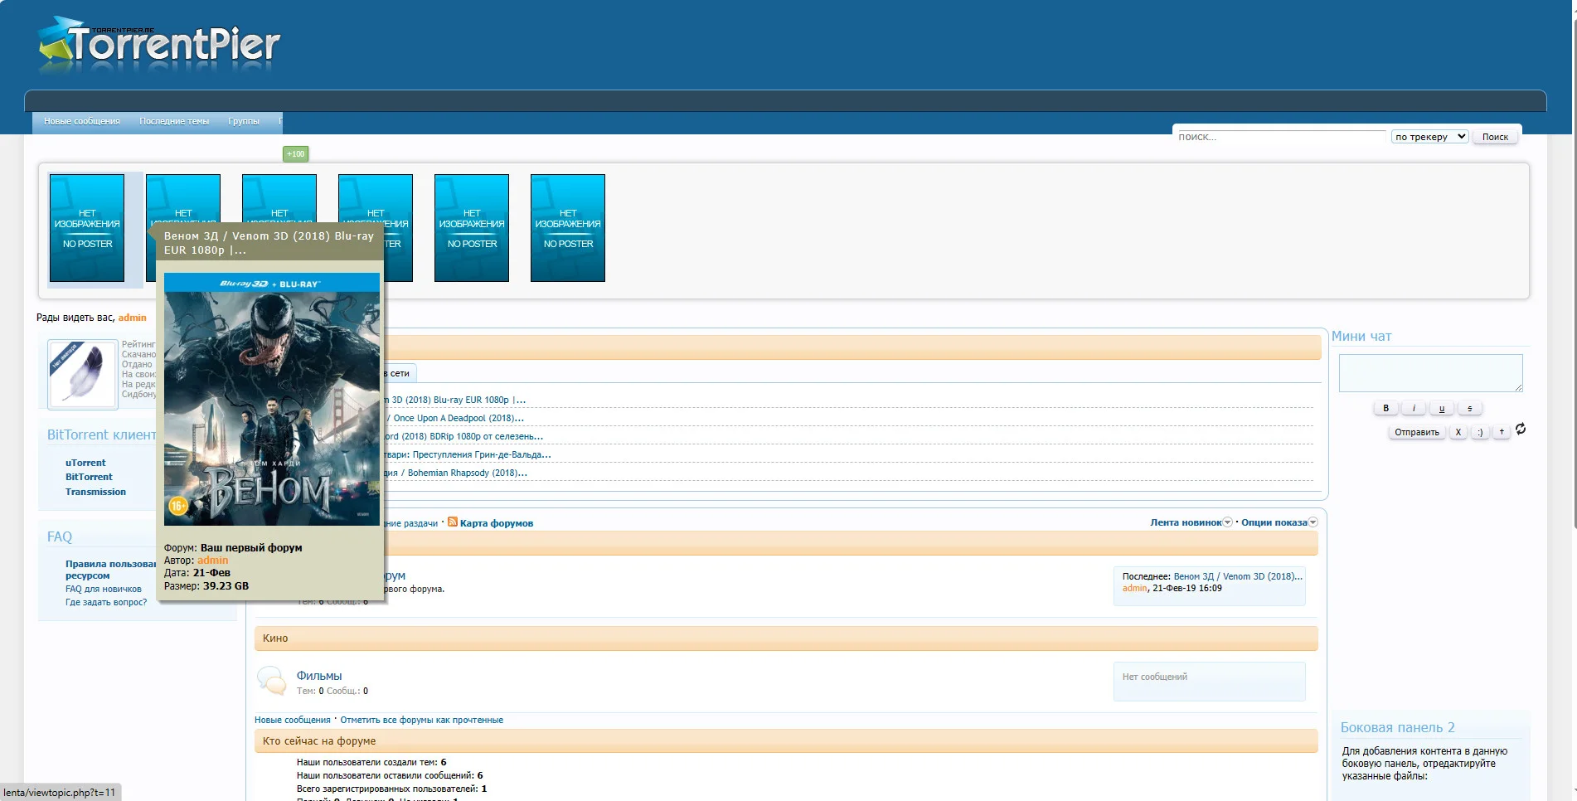Click Ваш первый форум in the tooltip
The image size is (1577, 801).
(x=251, y=548)
